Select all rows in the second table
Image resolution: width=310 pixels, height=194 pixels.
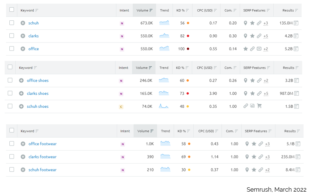click(10, 67)
